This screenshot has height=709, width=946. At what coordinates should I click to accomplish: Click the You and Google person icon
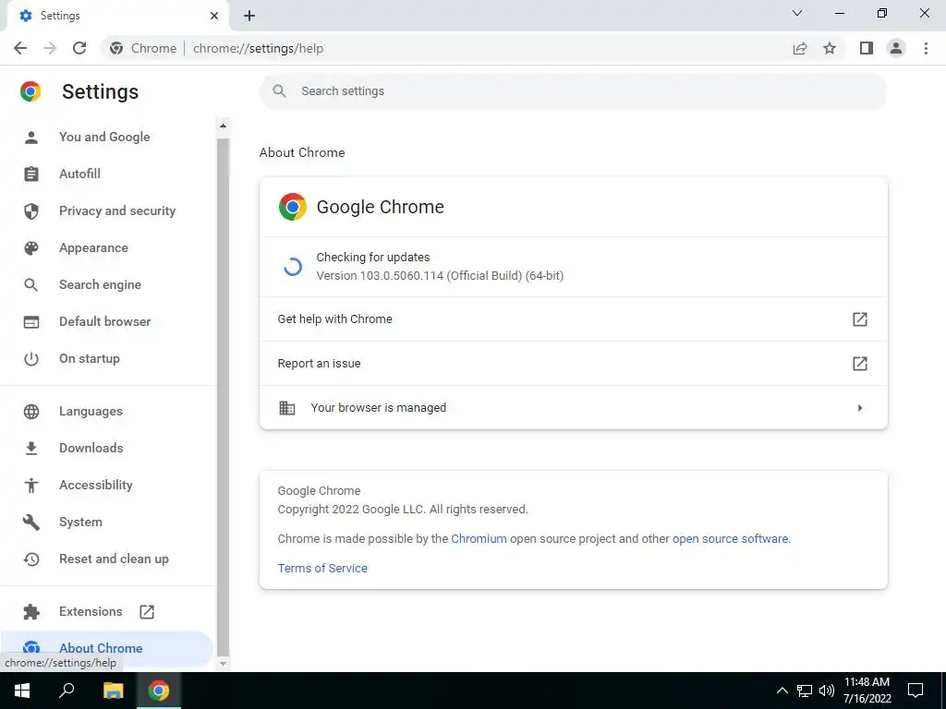point(31,138)
